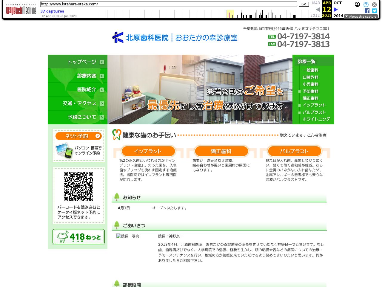Image resolution: width=382 pixels, height=287 pixels.
Task: Click the Wayback Machine logo
Action: click(21, 10)
